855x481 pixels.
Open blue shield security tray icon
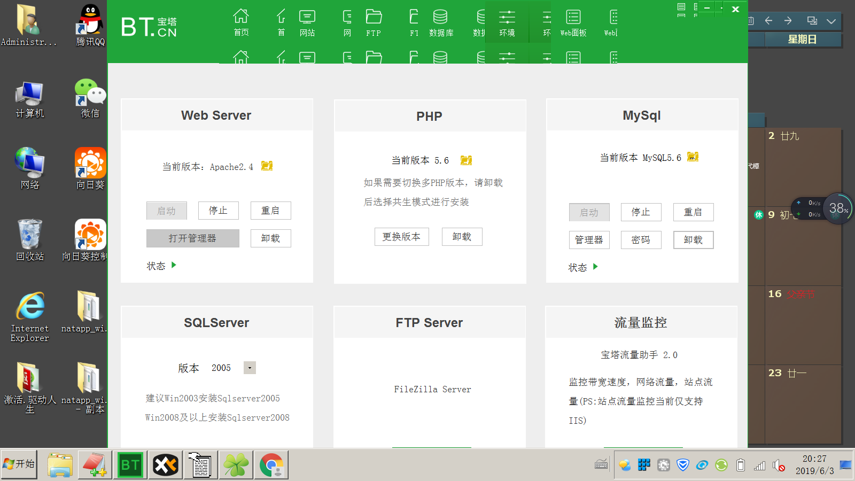click(x=682, y=465)
